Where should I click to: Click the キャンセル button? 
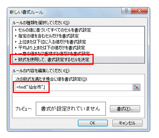coord(127,123)
